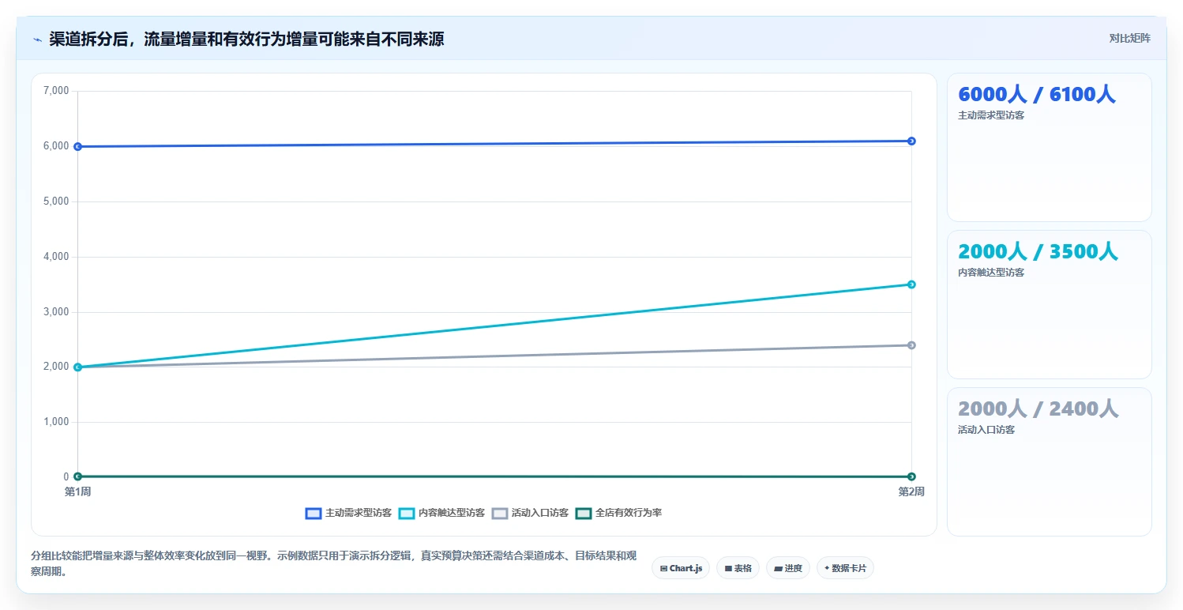Screen dimensions: 1183x610
Task: Click 内容触达型访客 point at 第2周
Action: (x=911, y=284)
